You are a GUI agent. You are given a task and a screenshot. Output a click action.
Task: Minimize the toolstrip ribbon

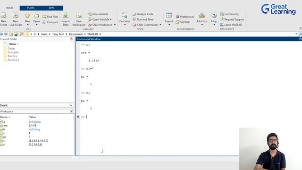pyautogui.click(x=300, y=28)
